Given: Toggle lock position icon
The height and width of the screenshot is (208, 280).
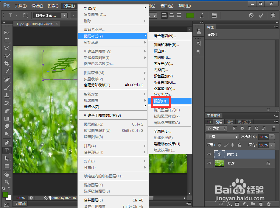Looking at the screenshot, I should tap(232, 145).
